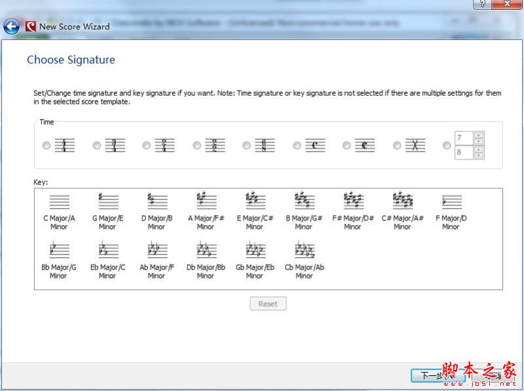Pick the Db Major/Bb Minor key
The image size is (524, 391).
point(206,261)
